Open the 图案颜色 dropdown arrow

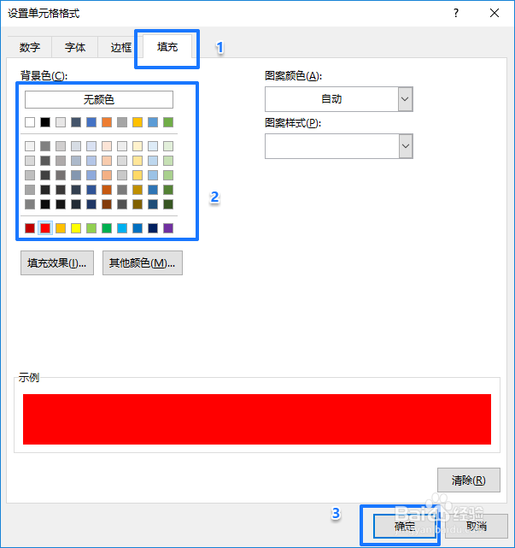click(x=406, y=99)
